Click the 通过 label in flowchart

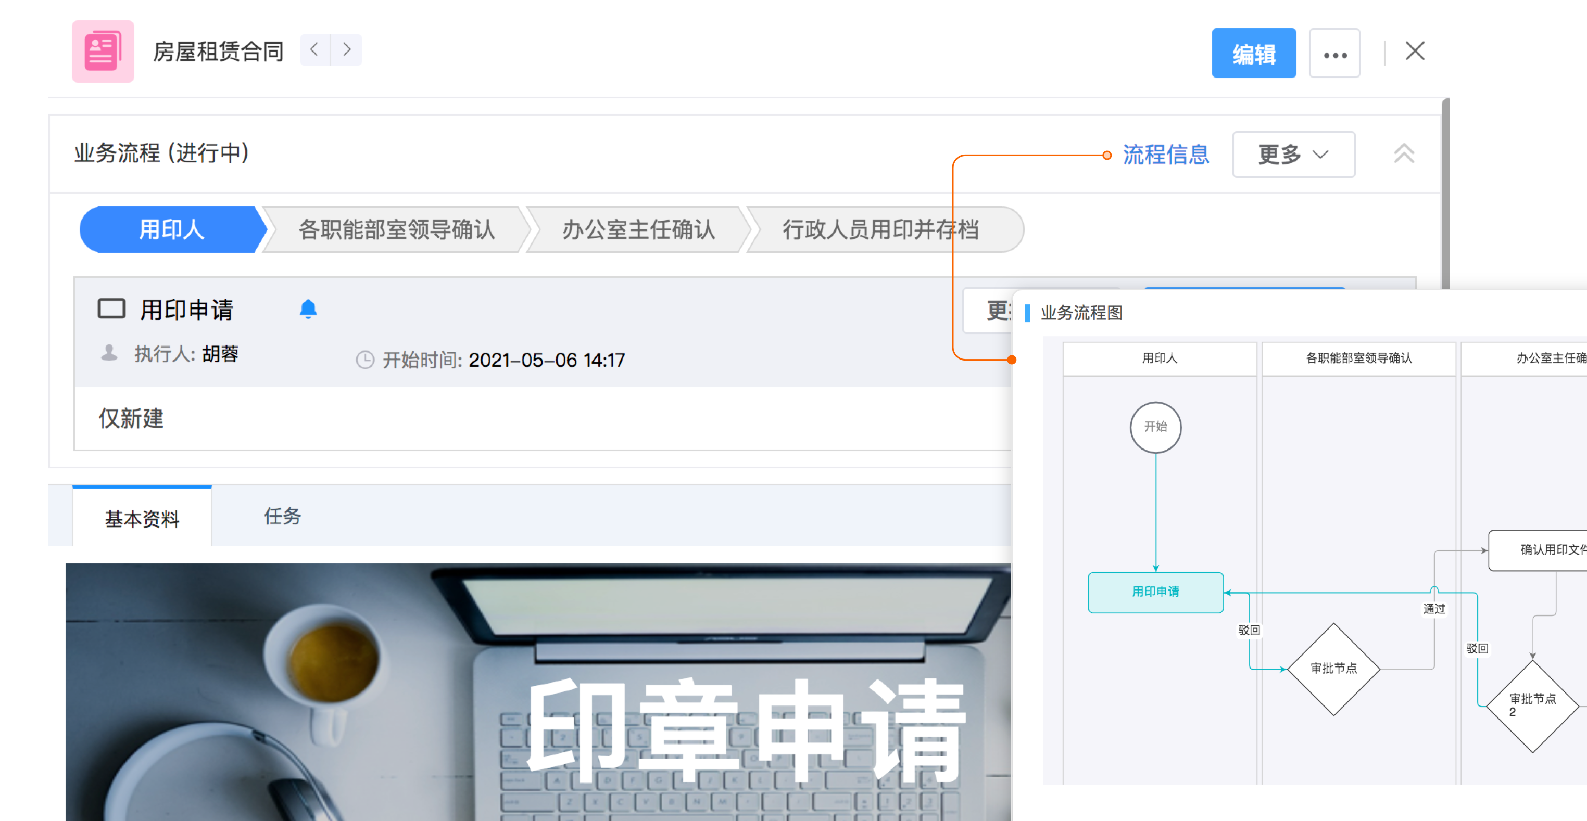click(1433, 609)
